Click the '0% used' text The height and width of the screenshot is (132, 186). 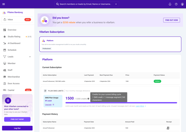[x=48, y=101]
